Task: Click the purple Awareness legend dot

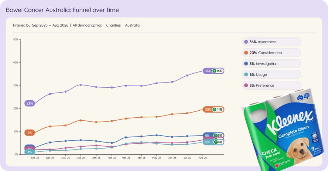Action: point(246,42)
